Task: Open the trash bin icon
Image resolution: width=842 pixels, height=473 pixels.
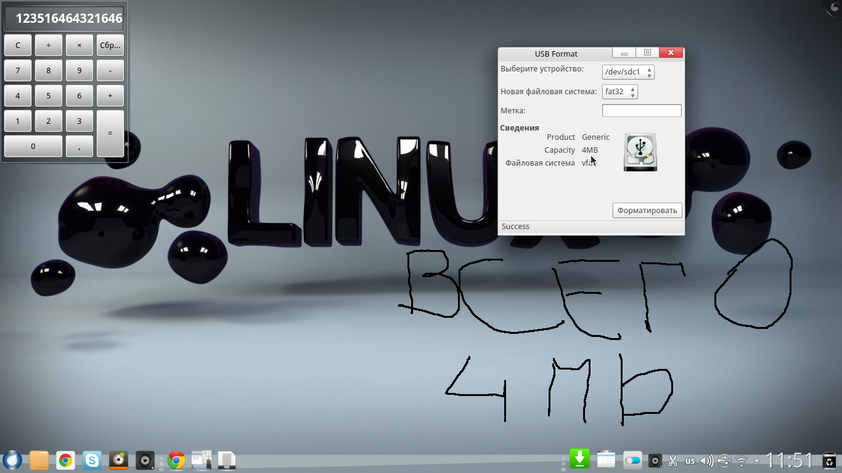Action: [x=830, y=460]
